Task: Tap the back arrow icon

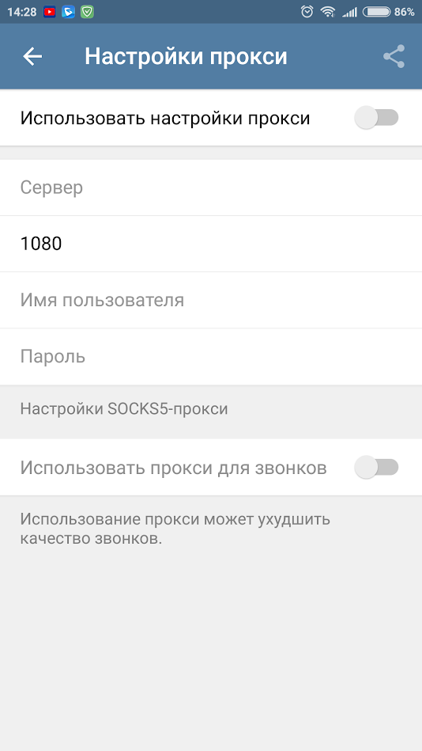Action: (32, 56)
